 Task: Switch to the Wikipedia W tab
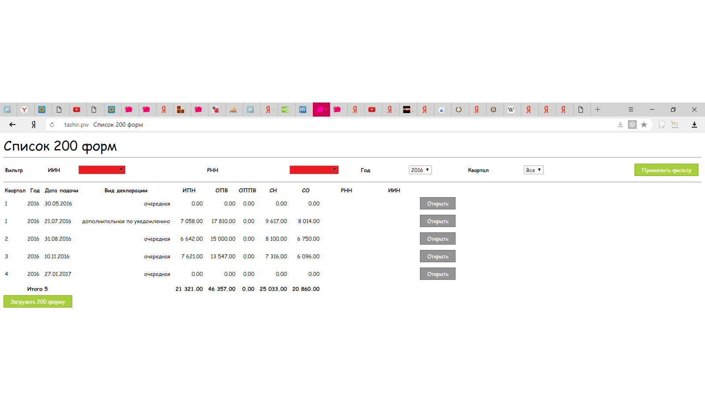coord(511,110)
